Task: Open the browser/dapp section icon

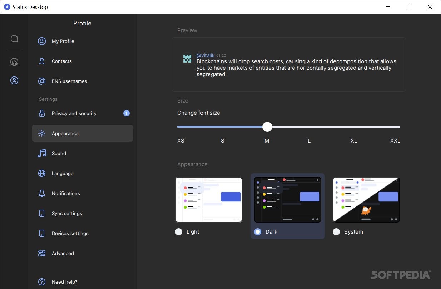Action: [14, 62]
